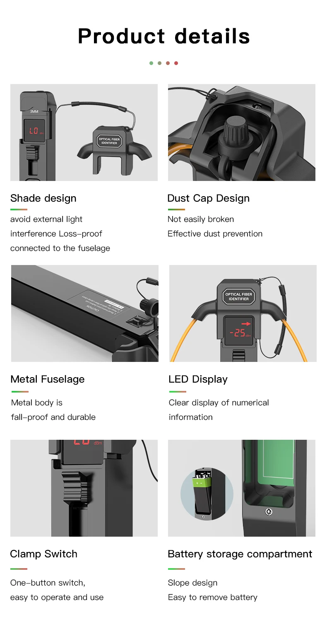The width and height of the screenshot is (327, 617).
Task: Click the last red dot under the title
Action: tap(176, 63)
